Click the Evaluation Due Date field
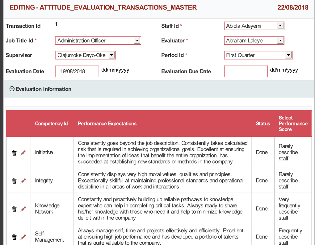The height and width of the screenshot is (245, 315). click(x=246, y=71)
